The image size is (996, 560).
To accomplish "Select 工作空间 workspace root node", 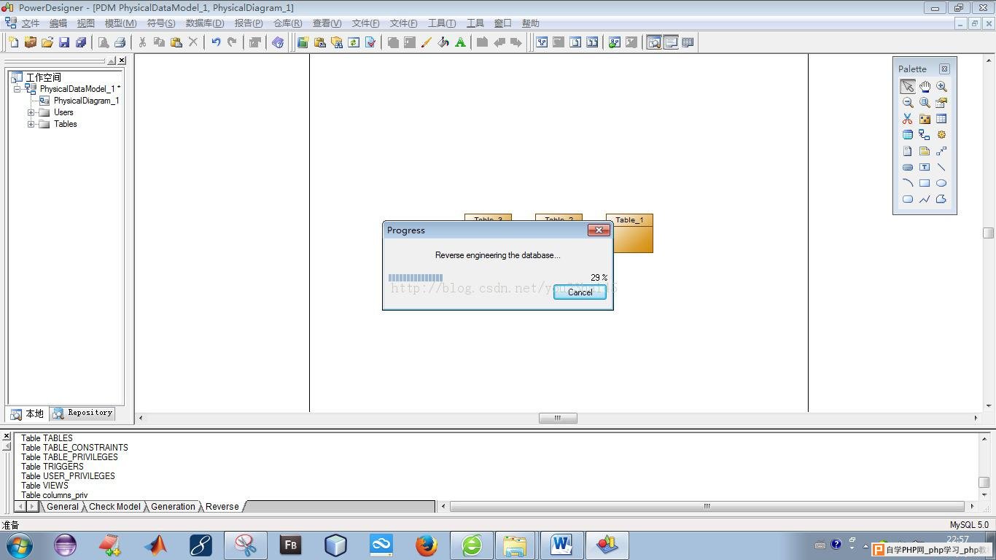I will click(x=44, y=77).
